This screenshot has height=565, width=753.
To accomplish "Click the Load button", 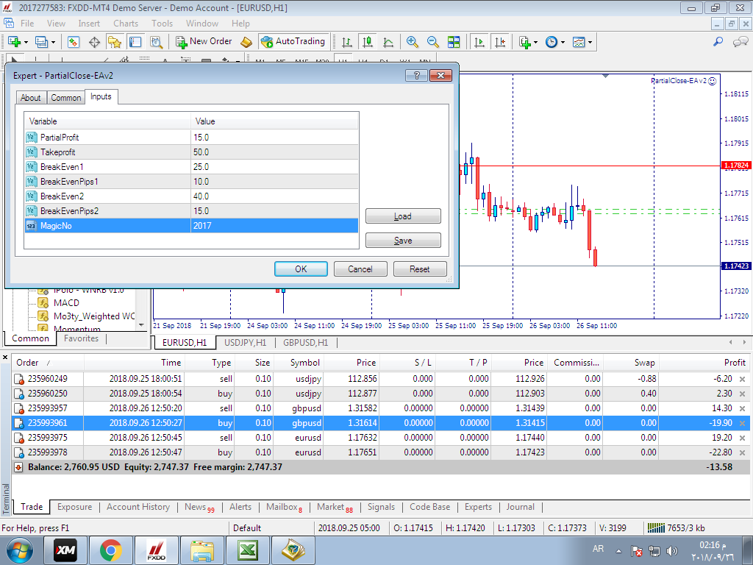I will point(403,216).
